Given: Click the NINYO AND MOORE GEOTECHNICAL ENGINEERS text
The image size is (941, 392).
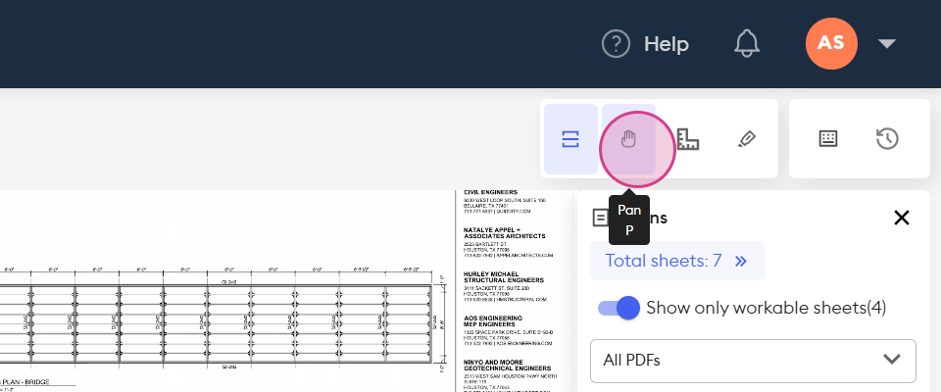Looking at the screenshot, I should pyautogui.click(x=507, y=365).
